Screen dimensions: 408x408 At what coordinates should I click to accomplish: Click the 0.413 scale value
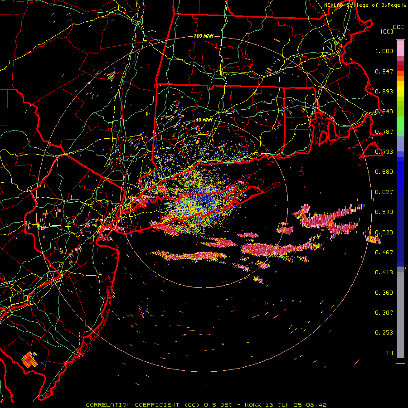tap(384, 272)
